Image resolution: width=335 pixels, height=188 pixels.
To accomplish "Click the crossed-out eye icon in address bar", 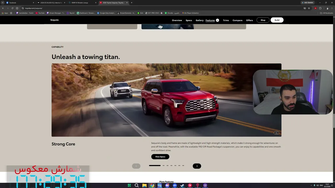I will 305,8.
